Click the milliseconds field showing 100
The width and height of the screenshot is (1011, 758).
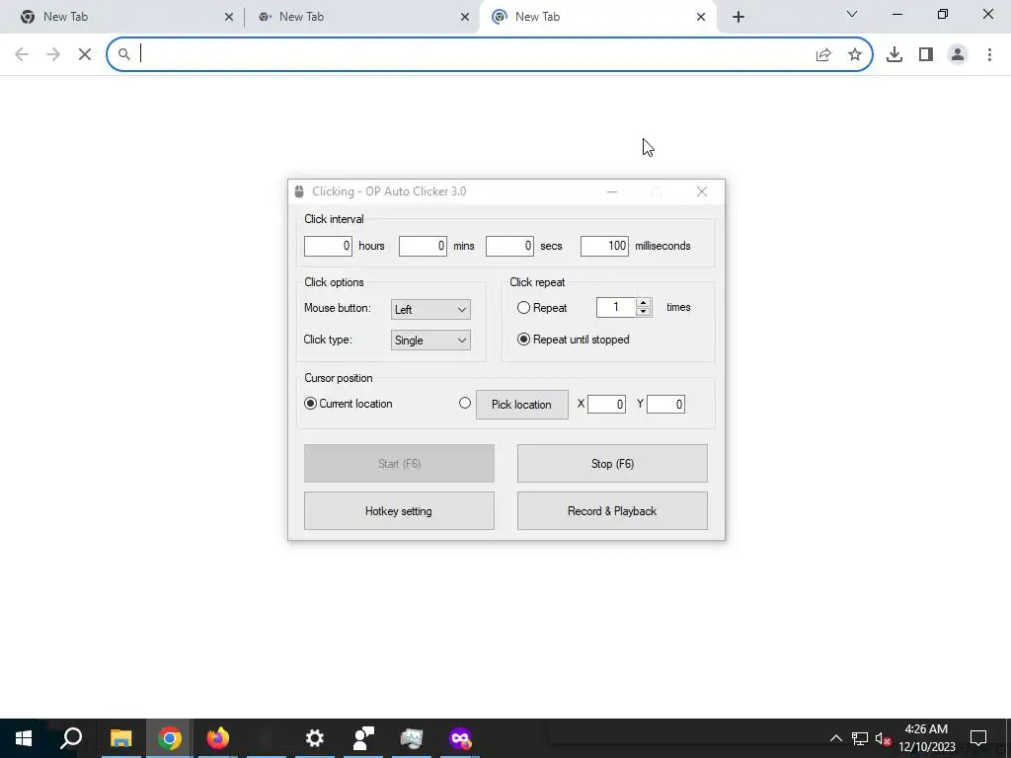coord(604,246)
